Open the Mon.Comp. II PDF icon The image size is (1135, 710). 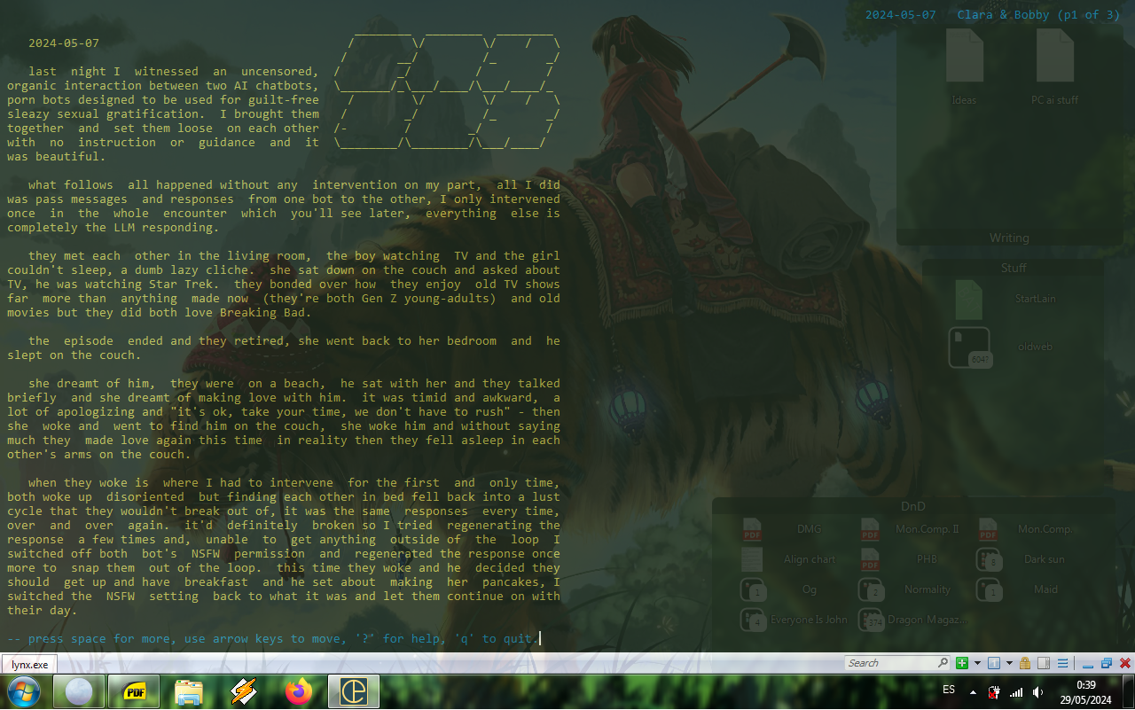coord(871,529)
